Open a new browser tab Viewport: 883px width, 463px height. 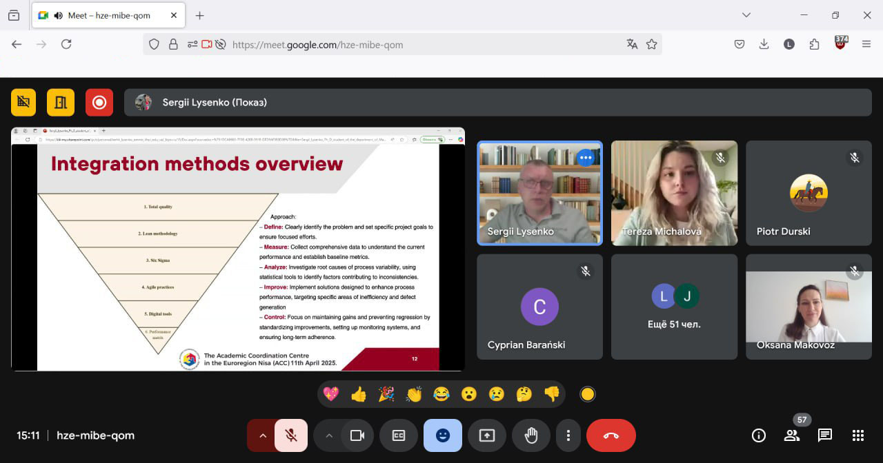coord(199,16)
